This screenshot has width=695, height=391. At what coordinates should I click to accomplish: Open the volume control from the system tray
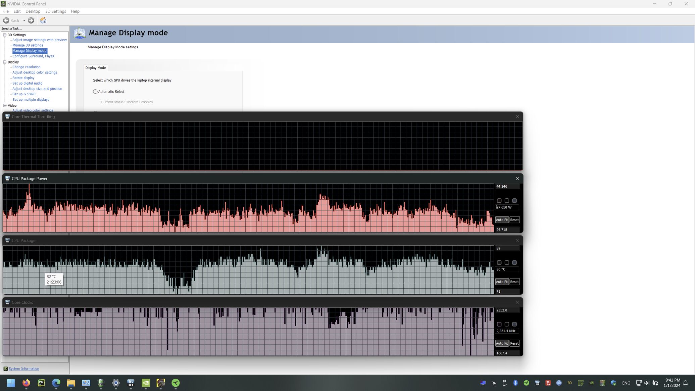point(647,383)
